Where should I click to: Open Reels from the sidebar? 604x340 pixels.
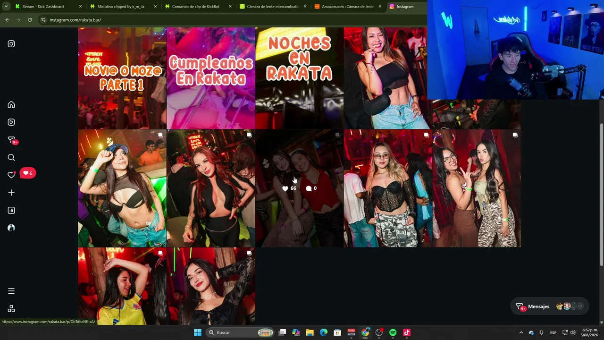[x=11, y=122]
